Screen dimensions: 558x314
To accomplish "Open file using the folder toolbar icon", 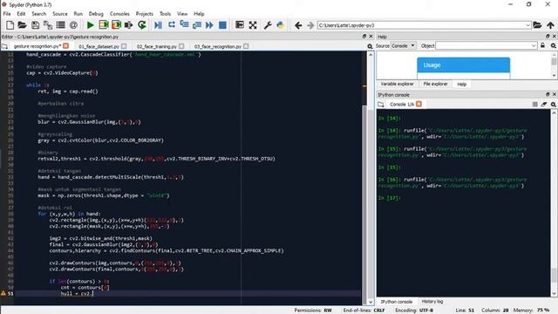I will click(22, 25).
